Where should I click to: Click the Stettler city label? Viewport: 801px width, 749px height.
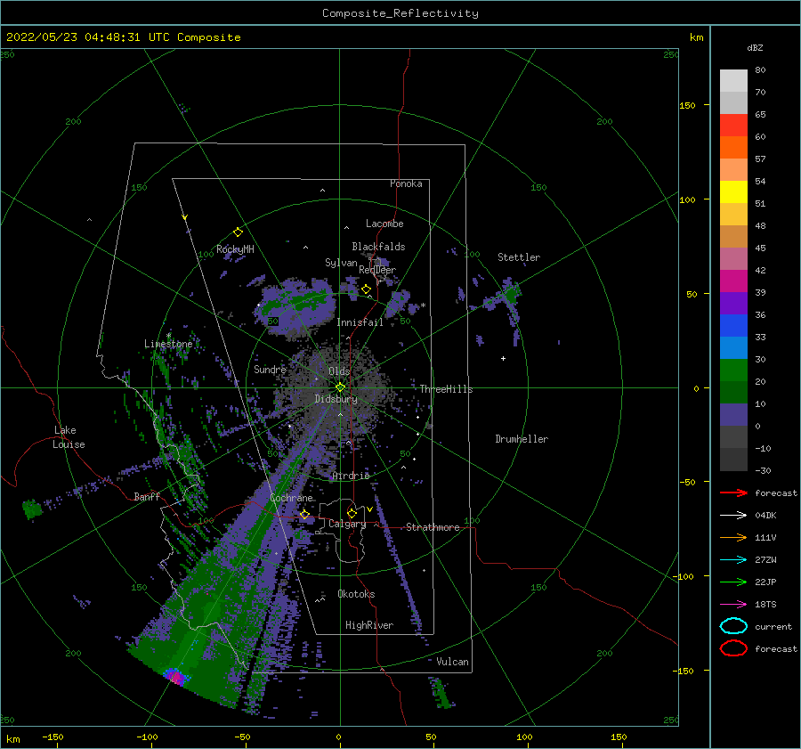[519, 257]
